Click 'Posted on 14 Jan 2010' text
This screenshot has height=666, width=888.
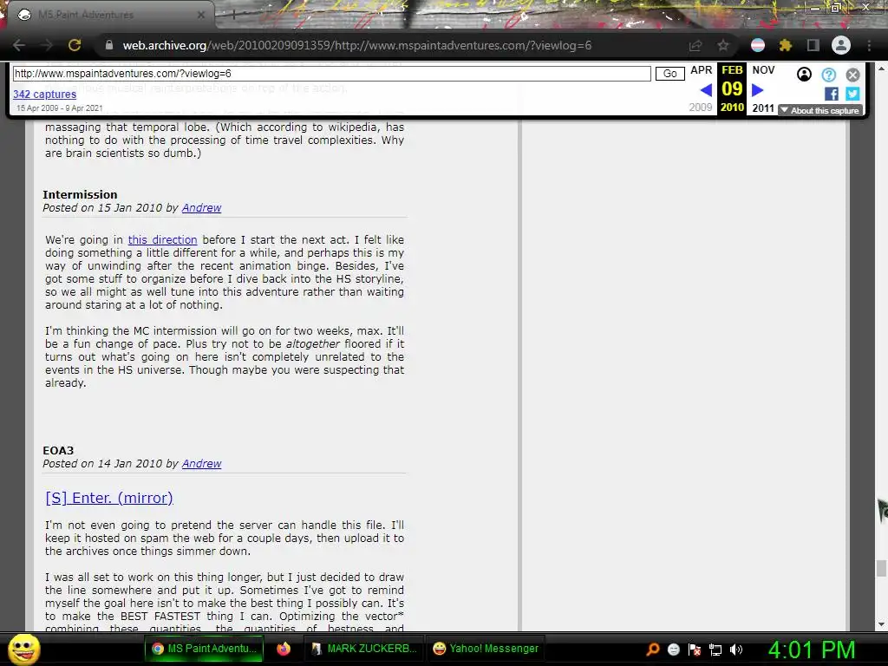click(102, 464)
